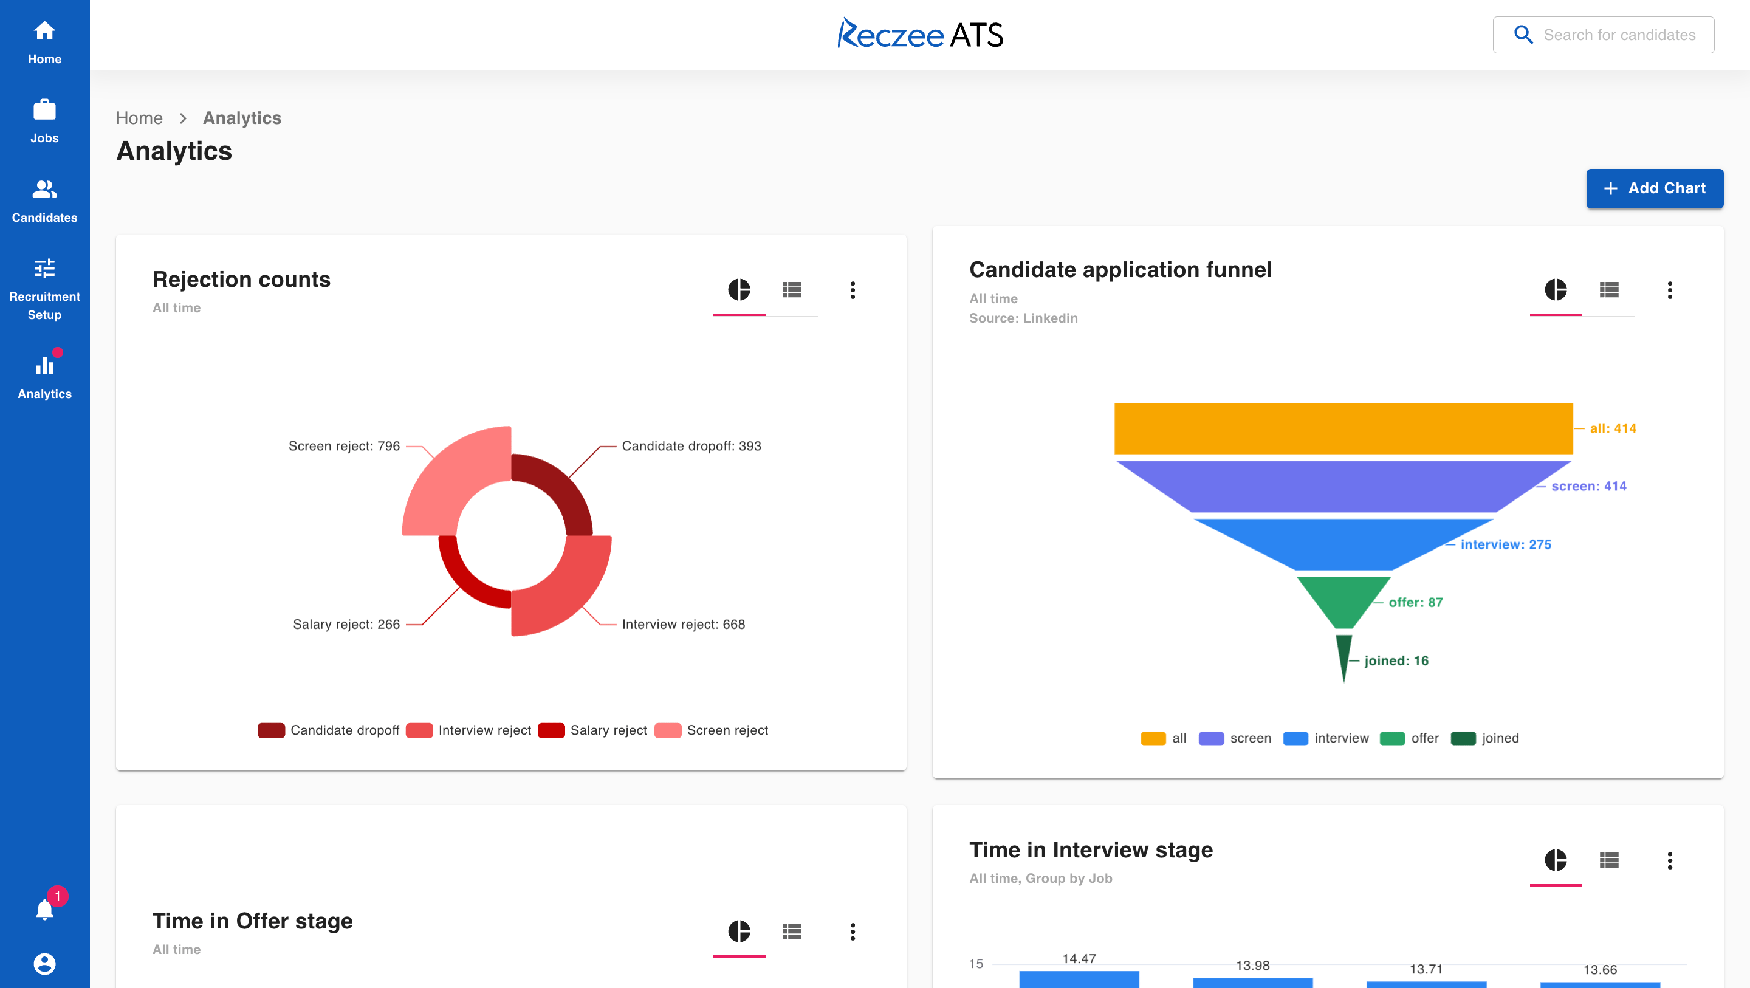Click the search magnifier icon
Screen dimensions: 1750x988
[x=1523, y=35]
